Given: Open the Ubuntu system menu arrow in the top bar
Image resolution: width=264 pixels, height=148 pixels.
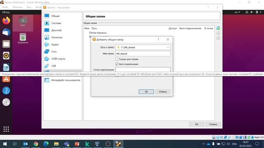Looking at the screenshot, I should [x=260, y=12].
